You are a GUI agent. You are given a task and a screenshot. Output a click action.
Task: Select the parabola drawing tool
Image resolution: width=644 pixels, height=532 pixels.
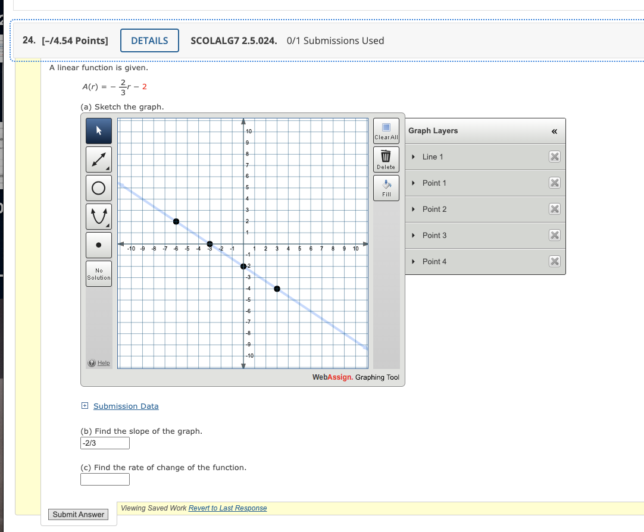(x=98, y=216)
